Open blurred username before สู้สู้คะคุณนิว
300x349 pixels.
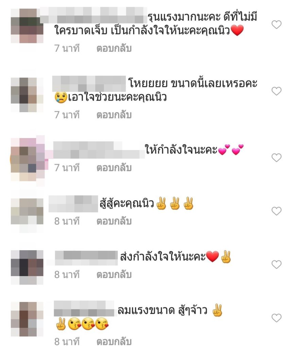pos(73,204)
